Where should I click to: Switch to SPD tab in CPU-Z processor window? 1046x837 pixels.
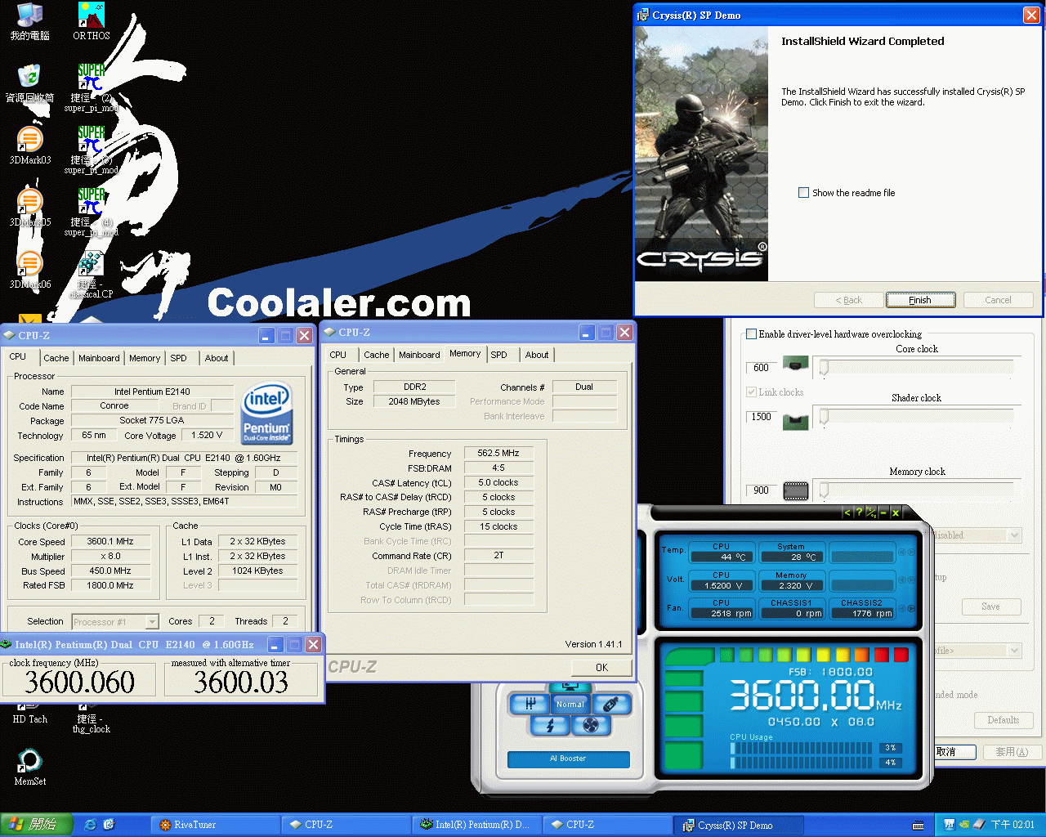coord(179,358)
